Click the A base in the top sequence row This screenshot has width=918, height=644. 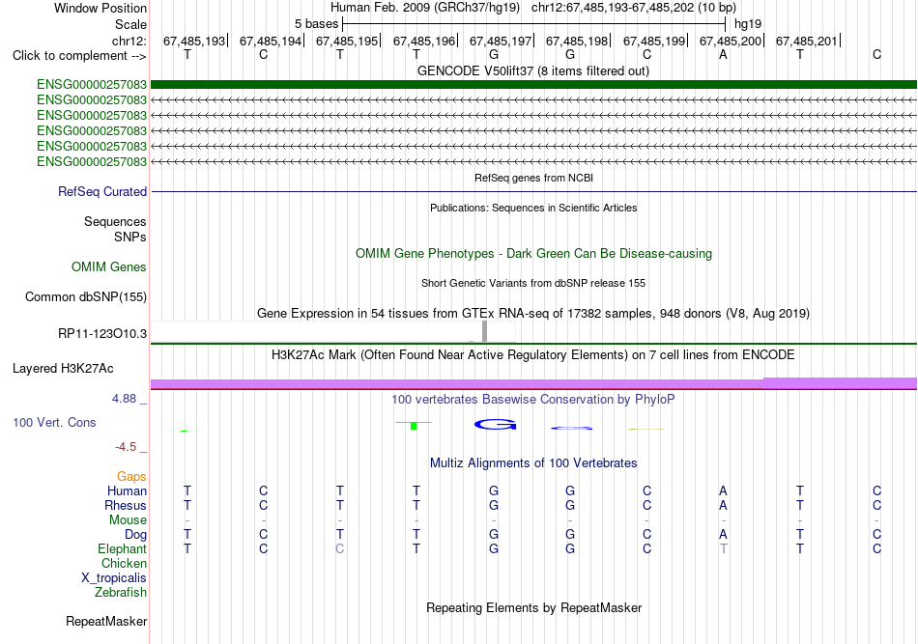[723, 54]
